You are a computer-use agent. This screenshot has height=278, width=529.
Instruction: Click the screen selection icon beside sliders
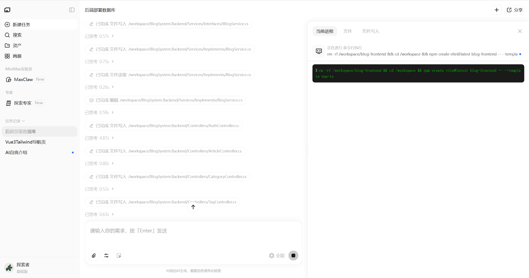click(x=119, y=255)
